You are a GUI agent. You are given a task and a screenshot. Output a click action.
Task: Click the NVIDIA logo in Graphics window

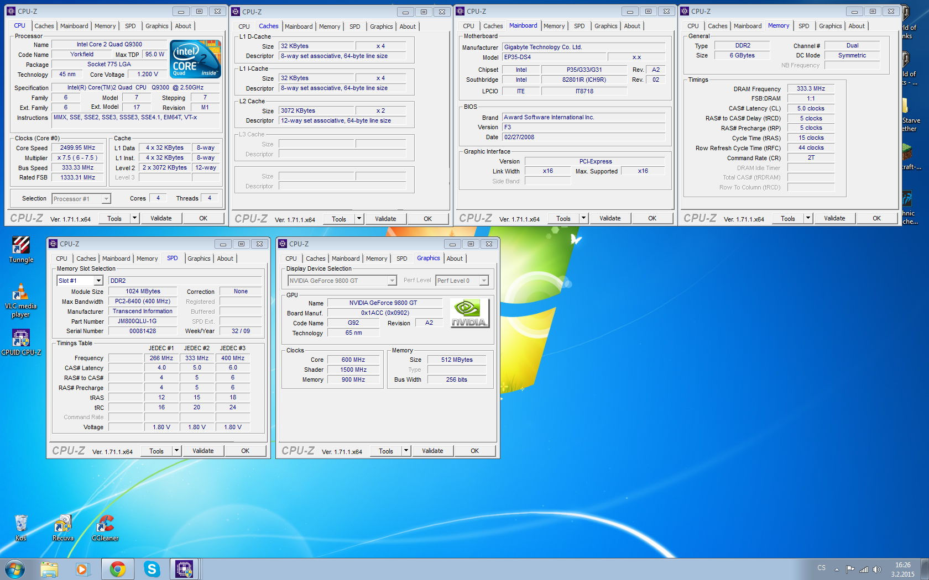click(469, 313)
